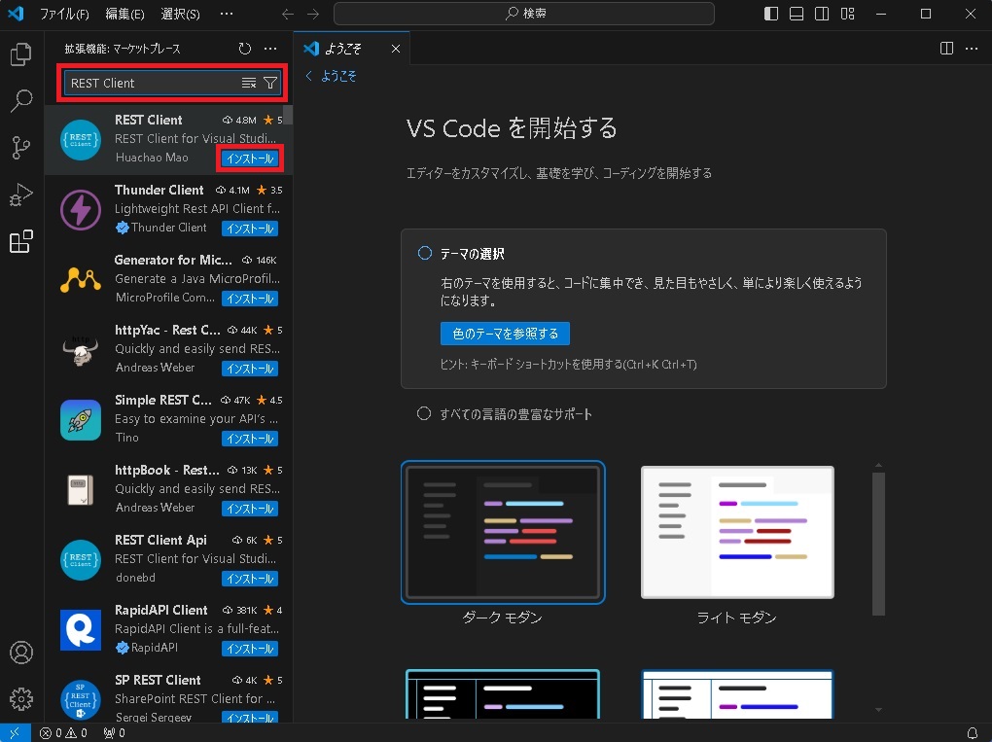
Task: Open the Search view in activity bar
Action: pos(20,100)
